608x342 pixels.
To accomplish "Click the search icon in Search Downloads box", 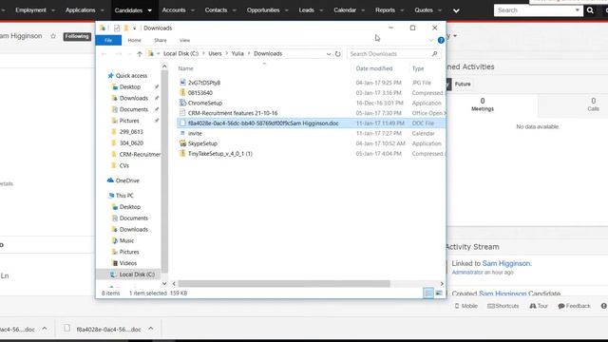I will tap(435, 54).
